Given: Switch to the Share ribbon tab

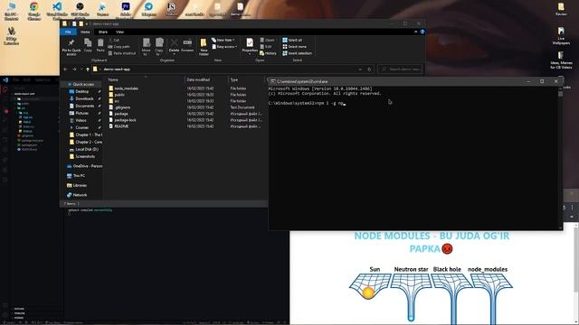Looking at the screenshot, I should point(103,32).
